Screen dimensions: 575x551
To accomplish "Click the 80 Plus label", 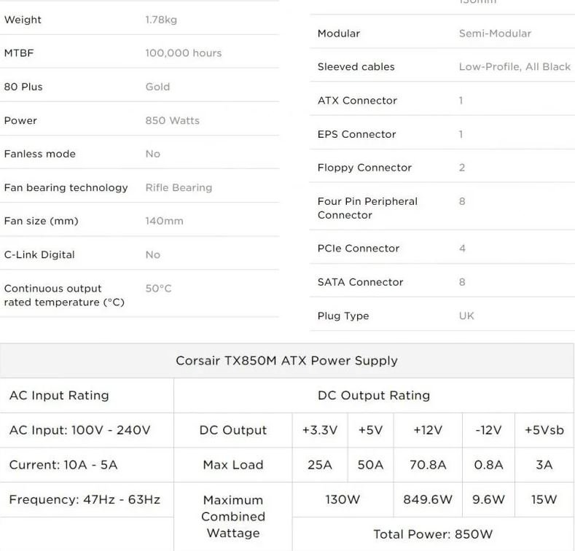I will pos(23,87).
